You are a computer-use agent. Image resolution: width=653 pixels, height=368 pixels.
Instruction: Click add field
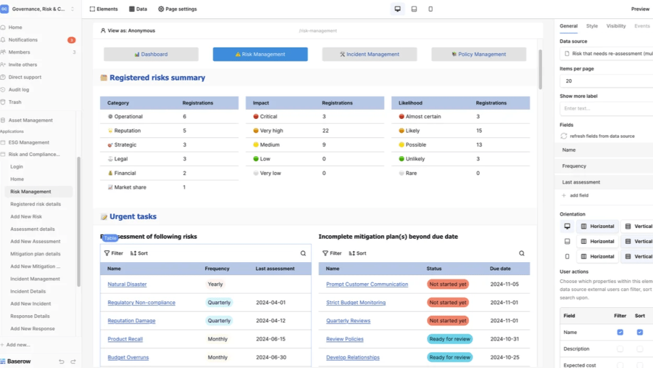pos(575,195)
